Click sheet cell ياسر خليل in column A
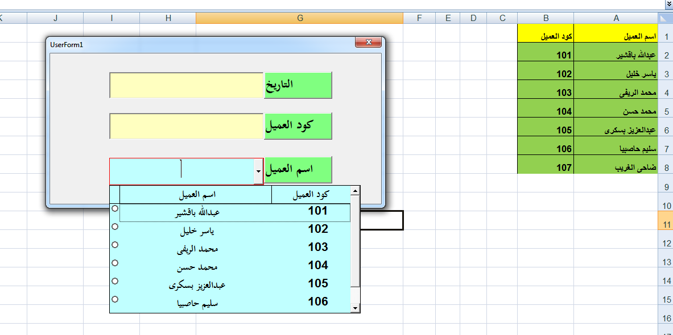The width and height of the screenshot is (673, 335). 616,70
